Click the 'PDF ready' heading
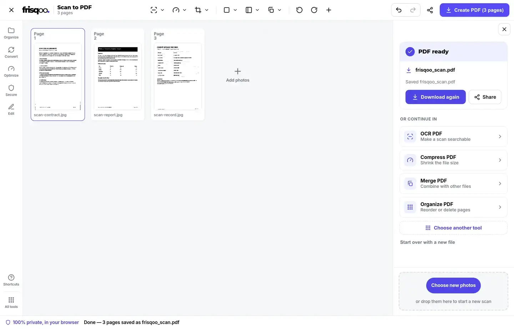Viewport: 514px width, 329px height. point(433,52)
